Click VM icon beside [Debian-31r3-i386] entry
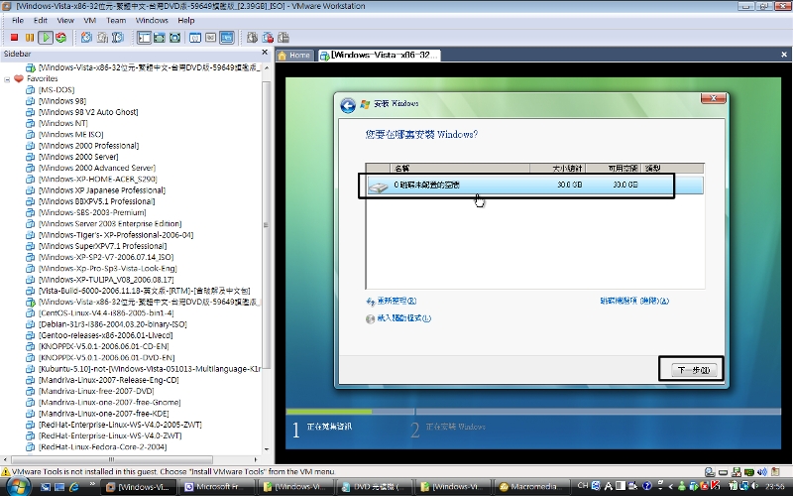The width and height of the screenshot is (793, 496). [31, 324]
